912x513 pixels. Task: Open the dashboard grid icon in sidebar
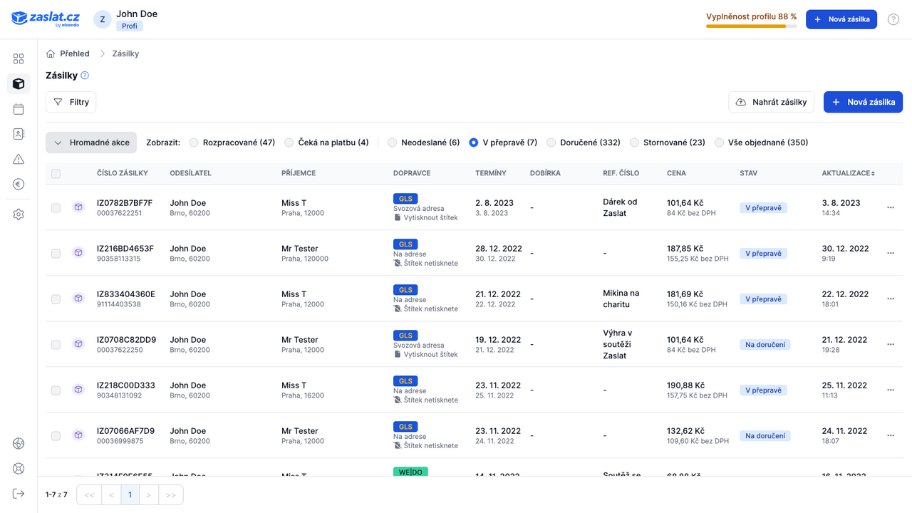click(x=19, y=59)
